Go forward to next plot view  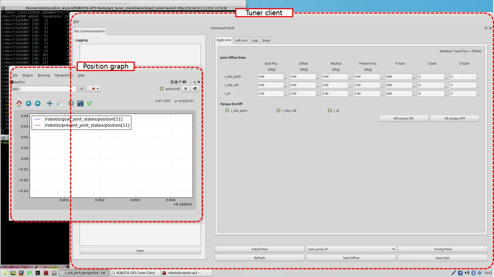38,104
